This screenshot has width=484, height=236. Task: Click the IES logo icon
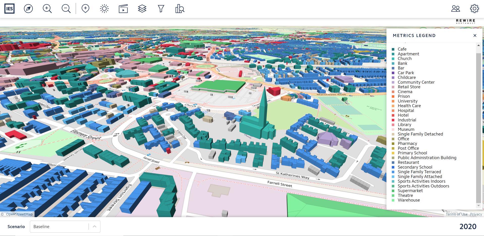coord(10,9)
